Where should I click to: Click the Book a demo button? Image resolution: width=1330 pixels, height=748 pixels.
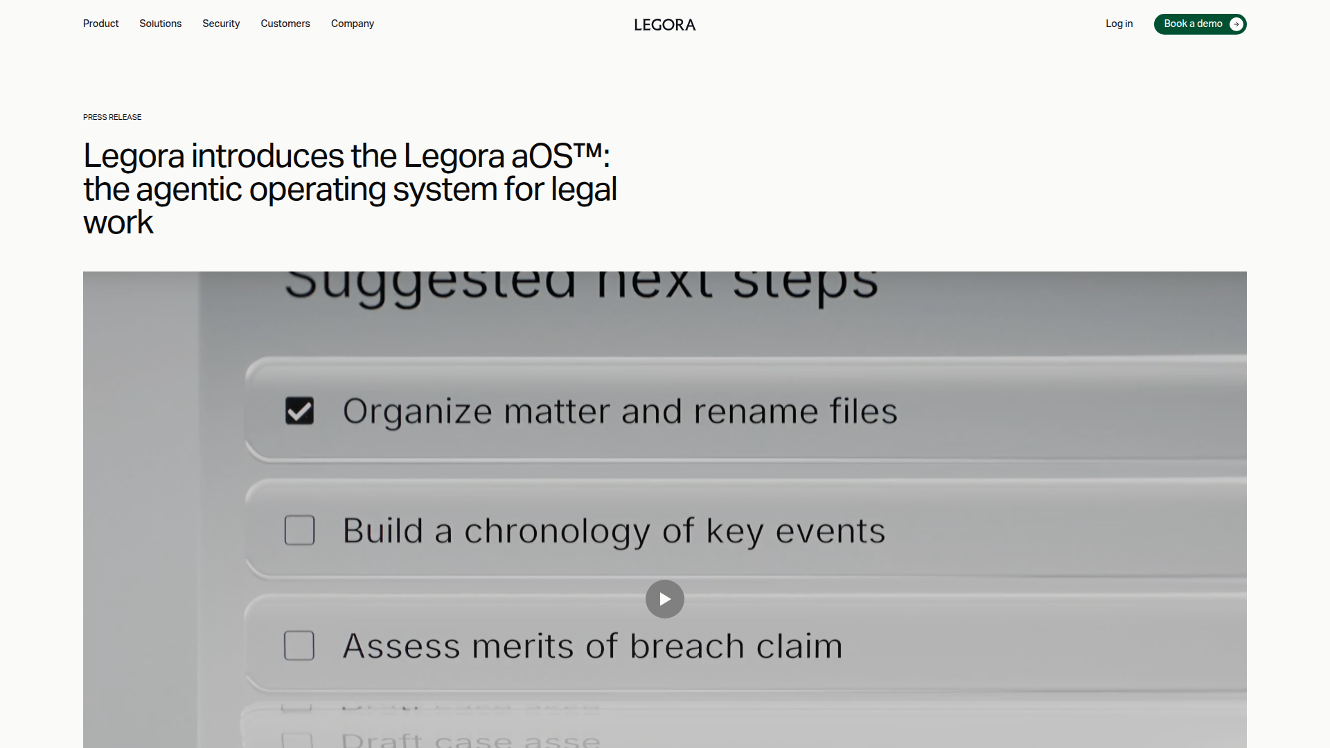click(x=1200, y=24)
